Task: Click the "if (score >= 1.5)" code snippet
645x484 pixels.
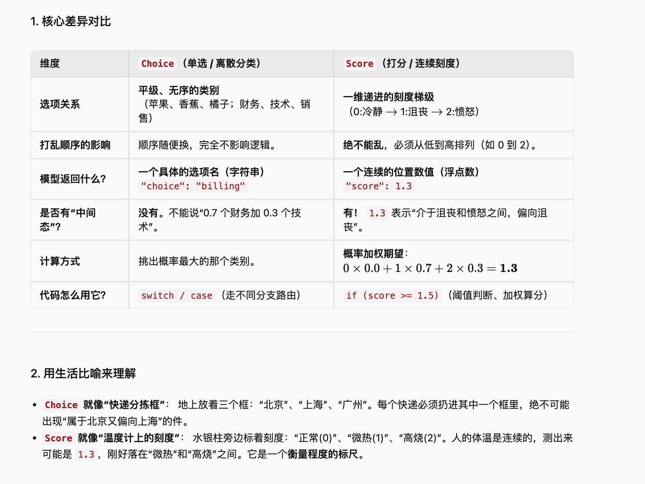Action: (x=392, y=295)
